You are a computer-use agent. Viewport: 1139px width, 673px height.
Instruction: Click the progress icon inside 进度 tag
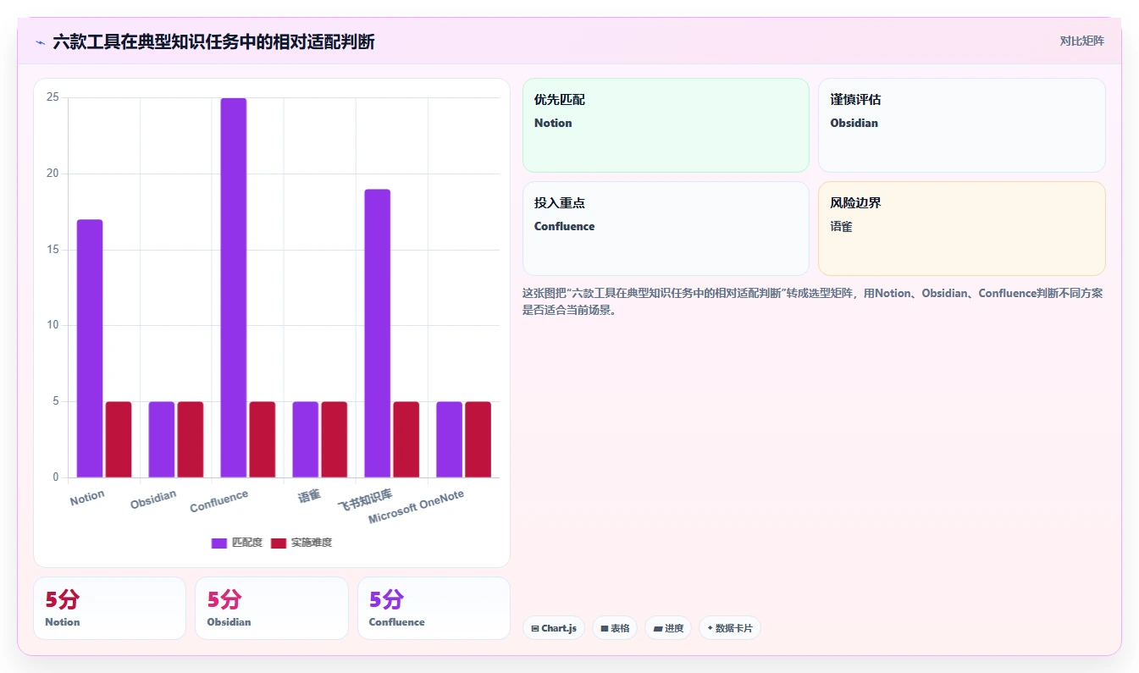click(658, 628)
